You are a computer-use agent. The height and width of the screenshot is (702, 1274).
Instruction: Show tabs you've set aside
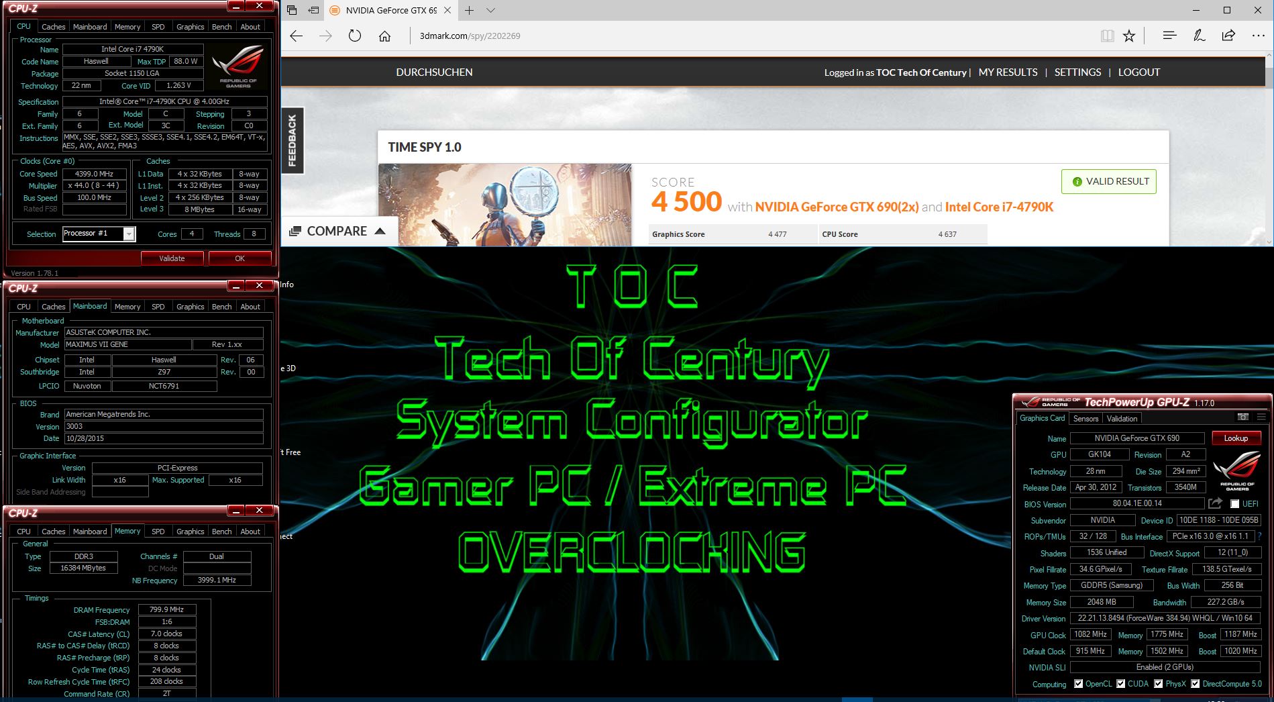click(x=291, y=10)
